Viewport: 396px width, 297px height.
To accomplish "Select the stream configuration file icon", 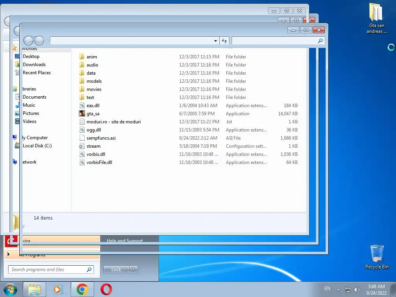I will [82, 146].
